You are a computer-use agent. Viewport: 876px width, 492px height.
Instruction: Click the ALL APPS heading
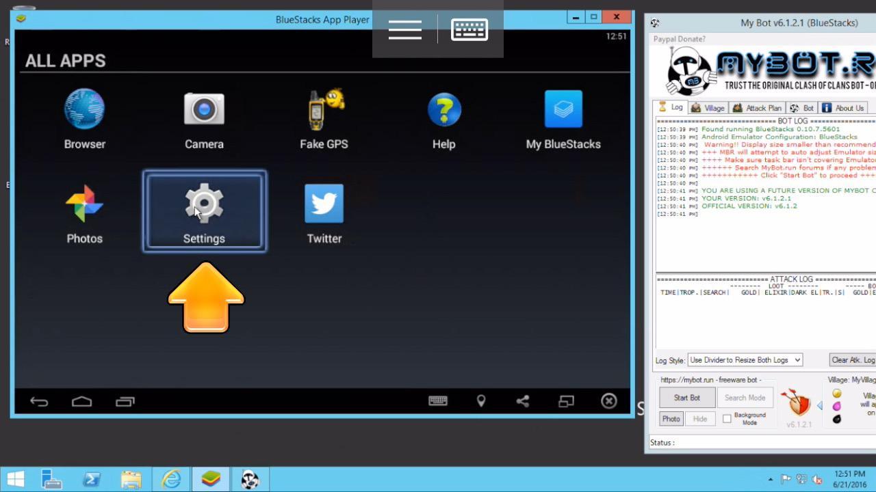(66, 61)
